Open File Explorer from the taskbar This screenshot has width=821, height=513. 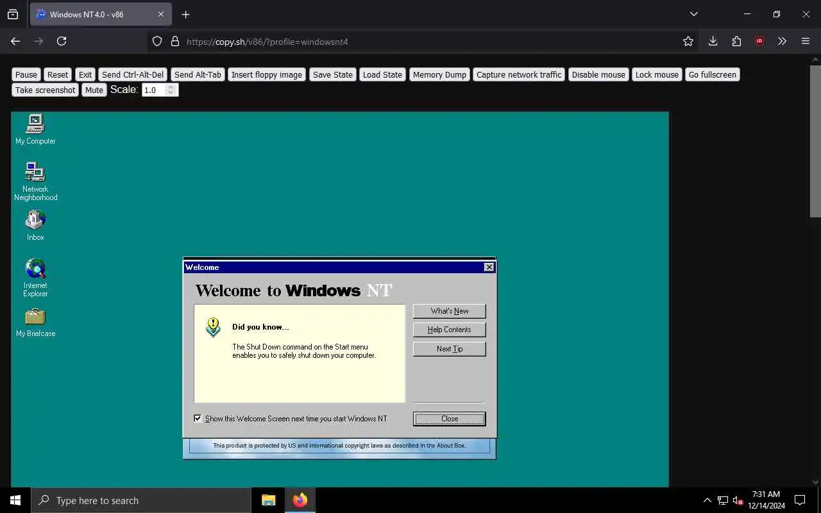268,500
